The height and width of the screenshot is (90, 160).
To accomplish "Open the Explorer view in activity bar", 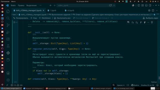I will click(x=8, y=11).
